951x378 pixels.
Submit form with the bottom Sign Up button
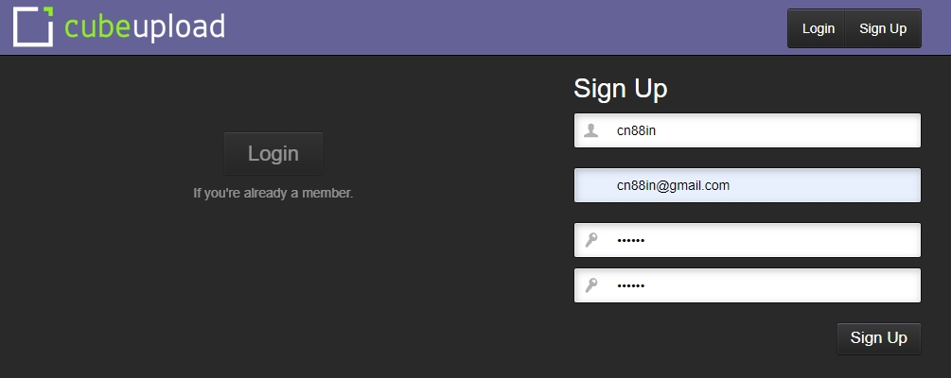point(878,338)
